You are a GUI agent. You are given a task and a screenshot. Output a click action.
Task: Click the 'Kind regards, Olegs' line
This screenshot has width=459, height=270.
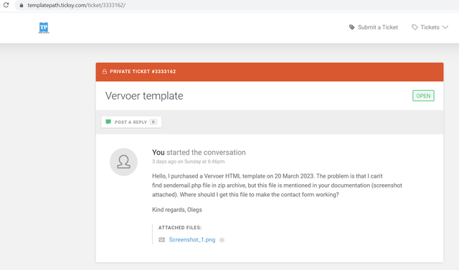point(177,210)
